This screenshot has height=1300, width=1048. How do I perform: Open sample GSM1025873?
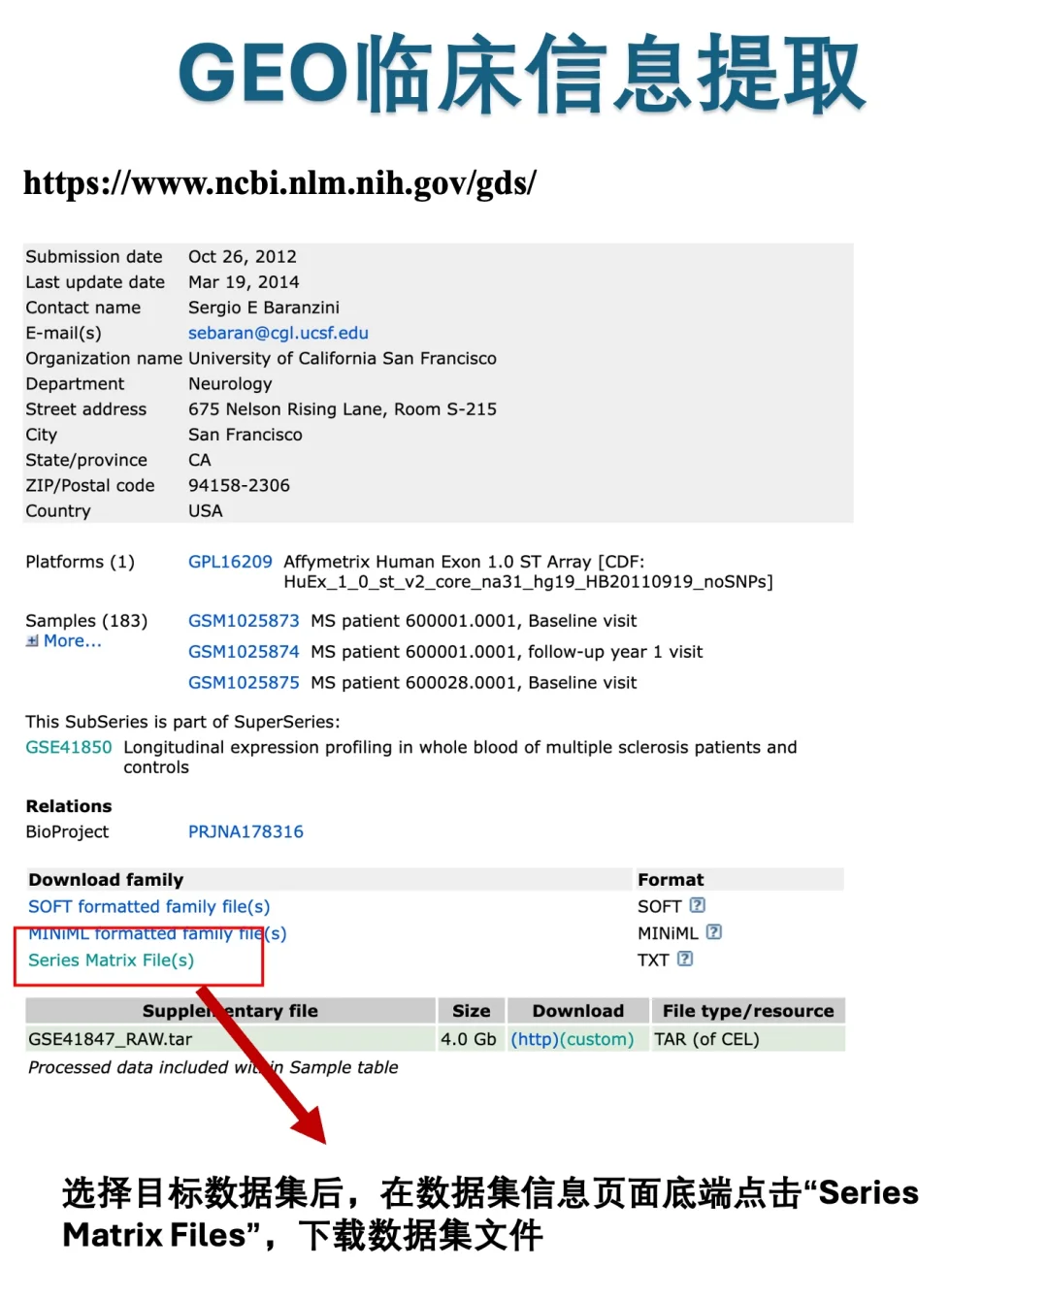(x=244, y=621)
